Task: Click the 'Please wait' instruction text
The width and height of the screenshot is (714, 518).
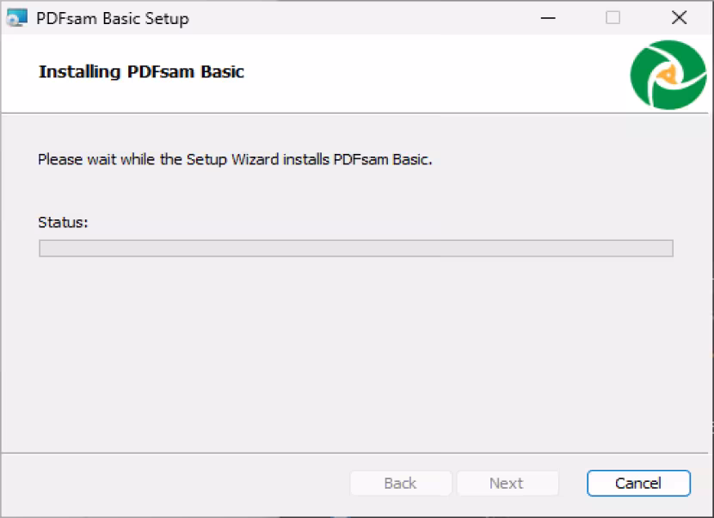Action: coord(235,159)
